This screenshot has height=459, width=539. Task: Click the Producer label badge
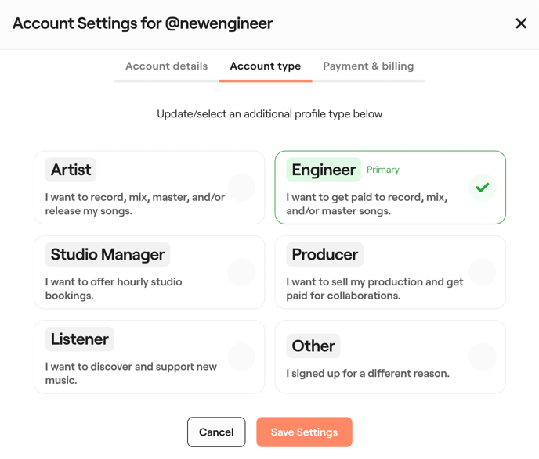324,254
